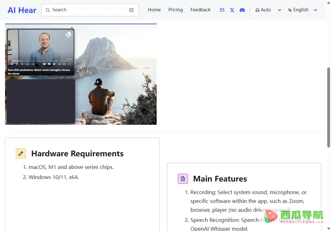Open the Discord icon link
This screenshot has width=331, height=231.
[242, 10]
